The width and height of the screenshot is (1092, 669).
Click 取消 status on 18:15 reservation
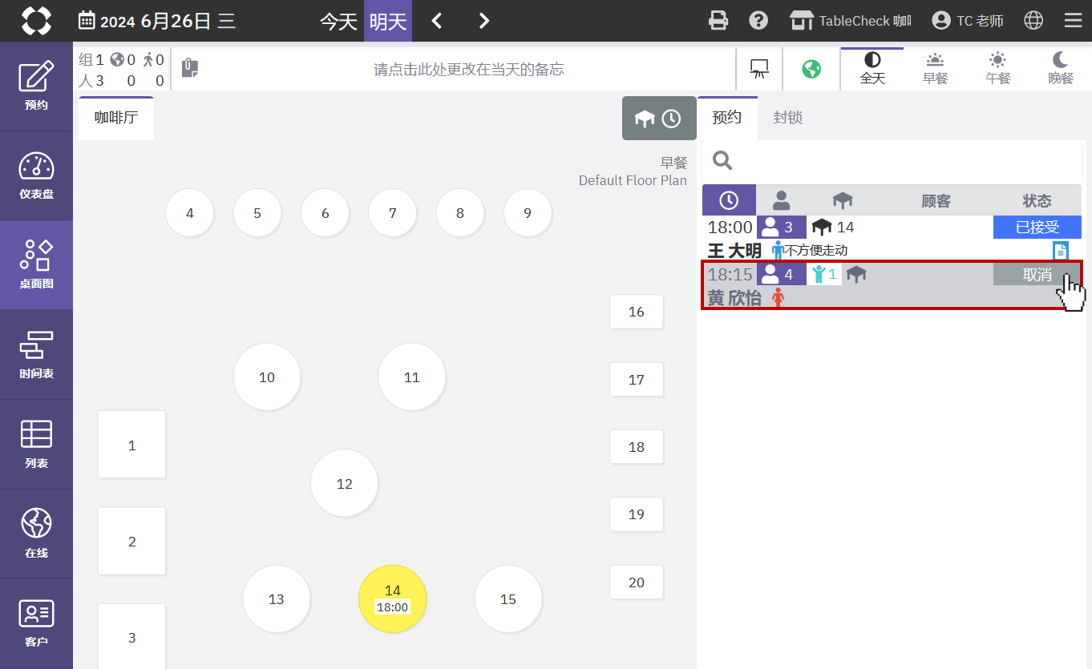coord(1037,274)
